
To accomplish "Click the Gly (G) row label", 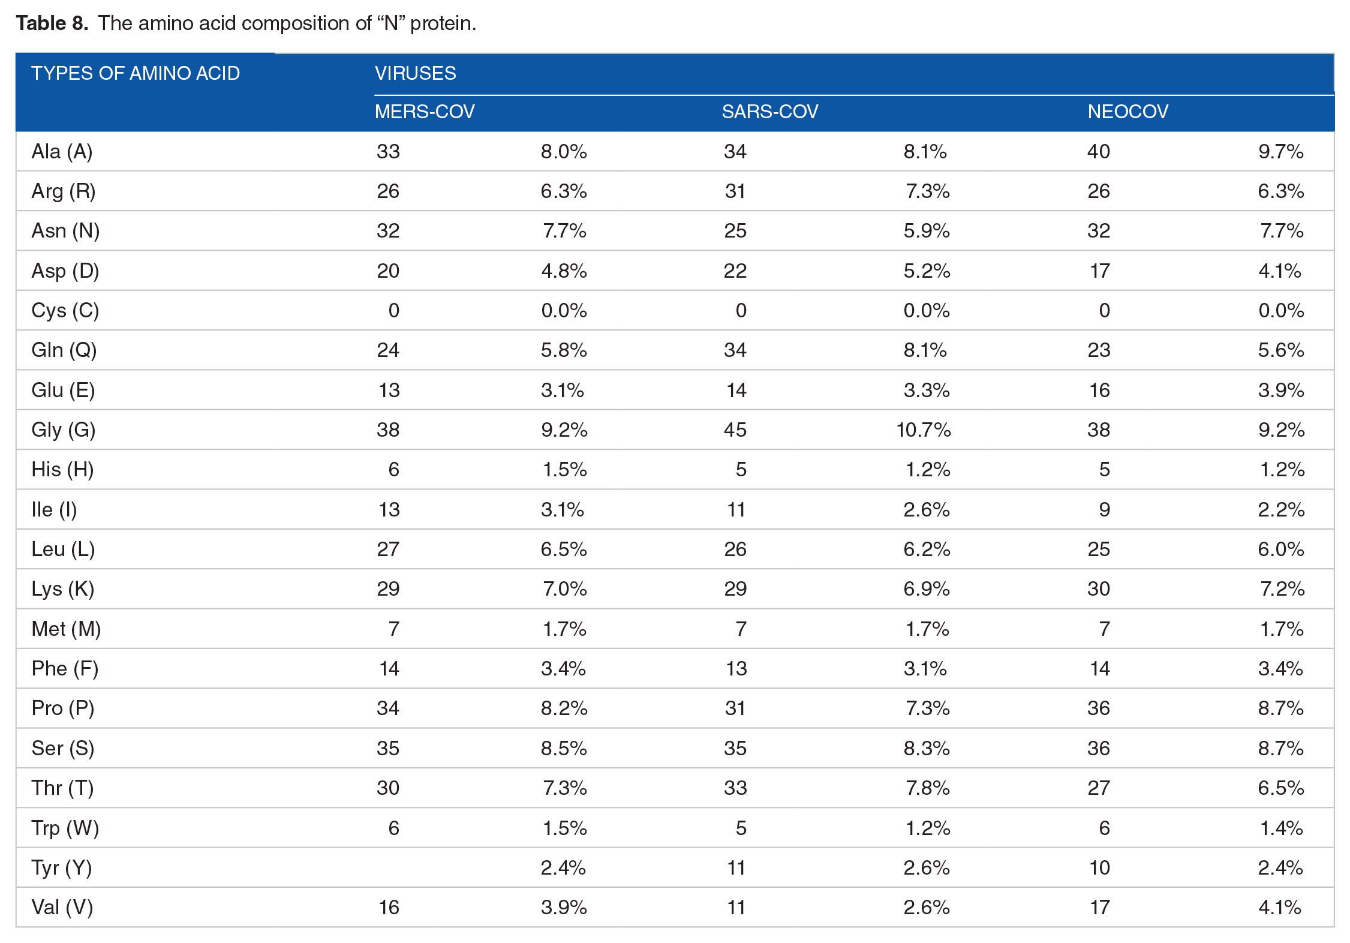I will click(64, 430).
